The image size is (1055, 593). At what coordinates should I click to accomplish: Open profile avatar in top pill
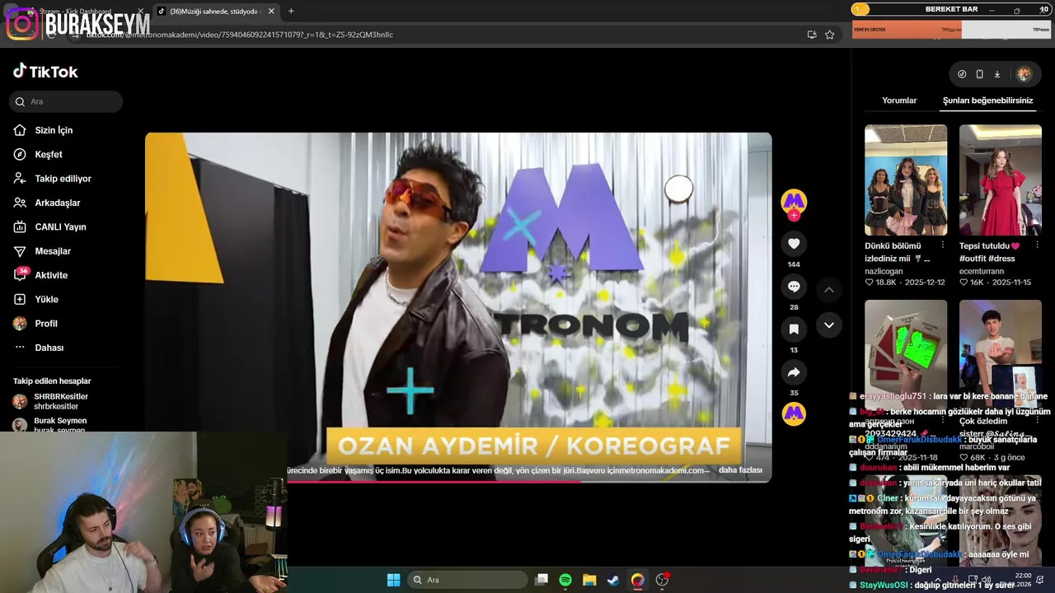tap(1024, 74)
